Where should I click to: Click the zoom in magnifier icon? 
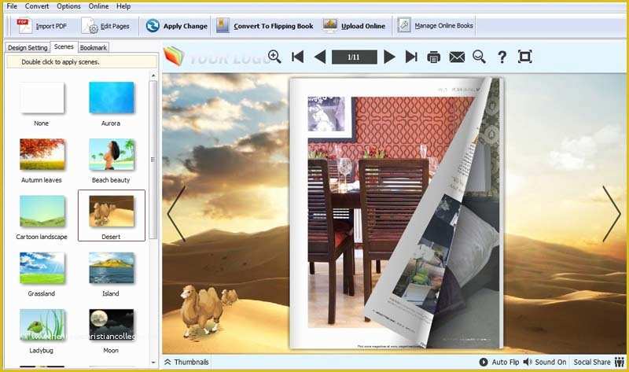tap(274, 57)
